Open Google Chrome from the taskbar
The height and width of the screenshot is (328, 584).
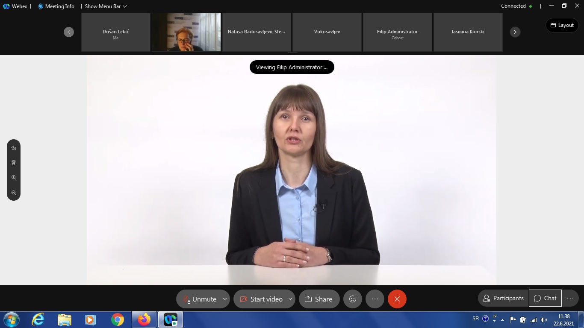point(117,319)
